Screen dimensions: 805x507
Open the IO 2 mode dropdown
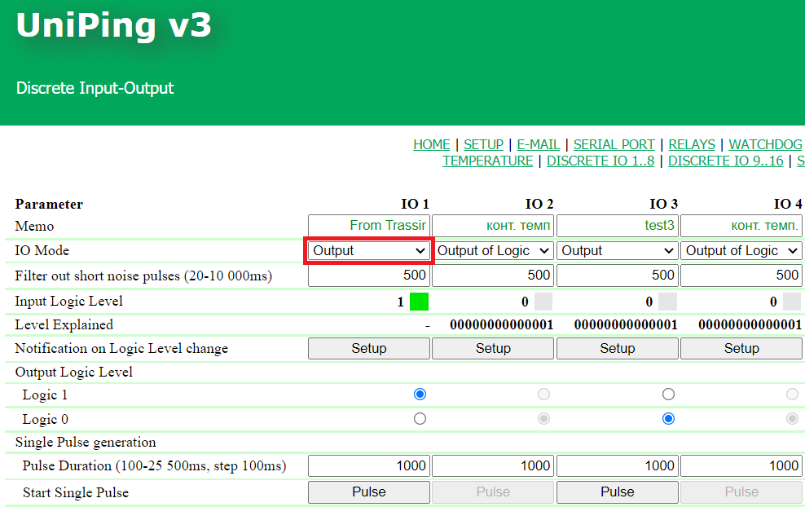(493, 251)
